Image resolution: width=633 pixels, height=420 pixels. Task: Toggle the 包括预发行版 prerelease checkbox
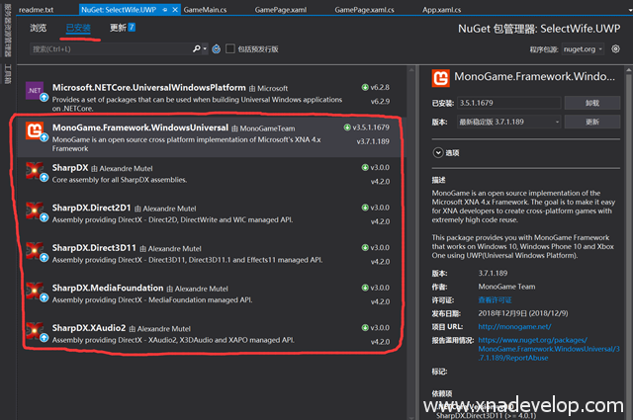(x=230, y=47)
